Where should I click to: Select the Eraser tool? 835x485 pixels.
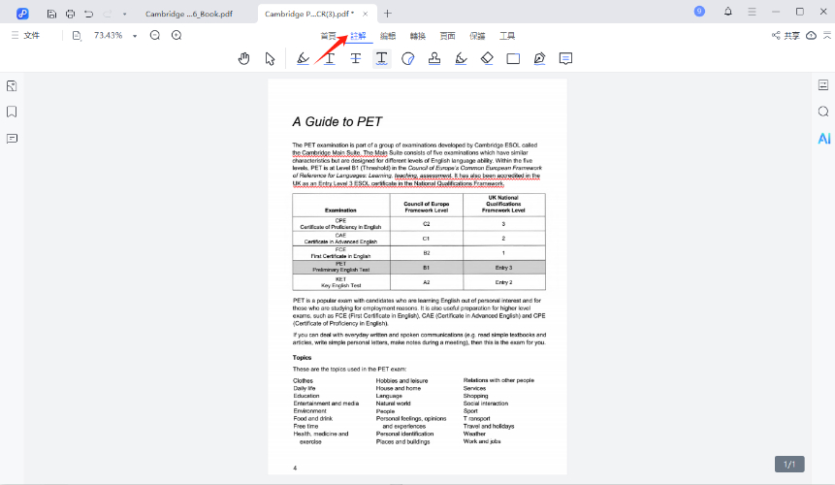point(487,58)
